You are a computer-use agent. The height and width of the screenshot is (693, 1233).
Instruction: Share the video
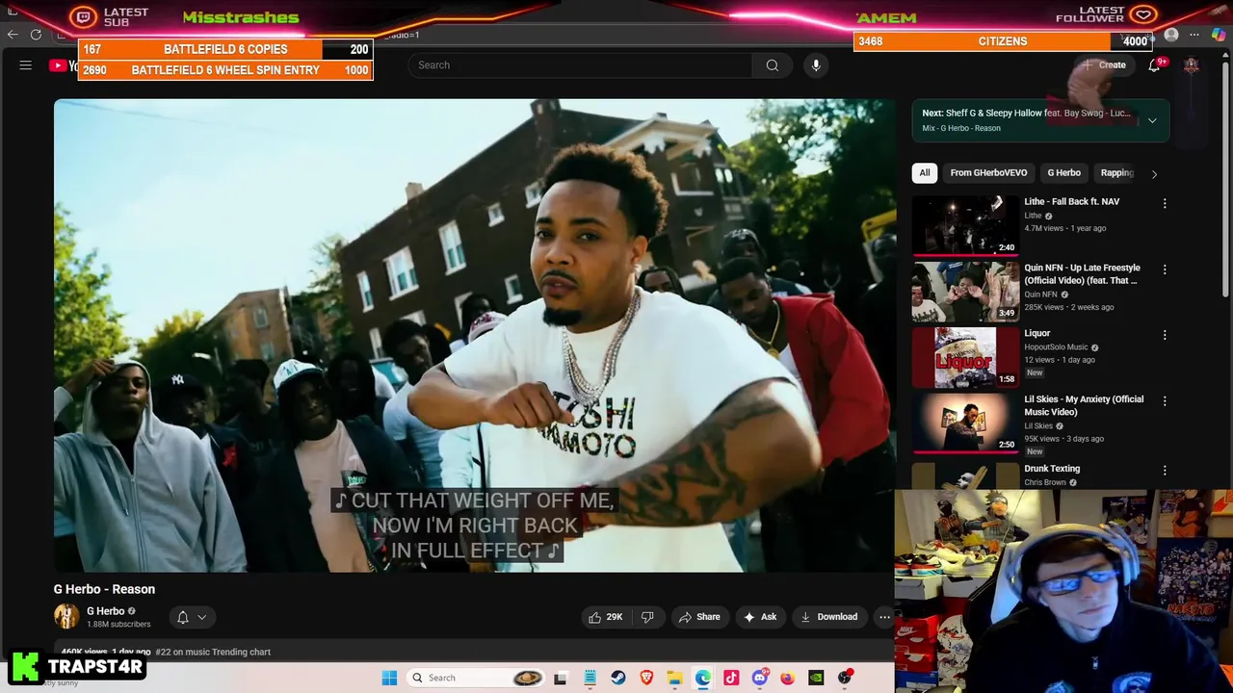click(x=699, y=617)
